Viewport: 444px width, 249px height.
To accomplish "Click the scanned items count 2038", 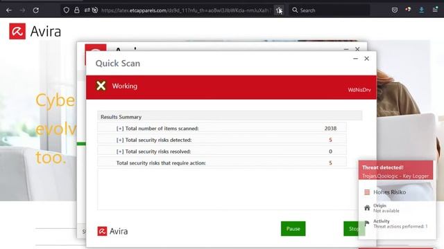I will (330, 129).
